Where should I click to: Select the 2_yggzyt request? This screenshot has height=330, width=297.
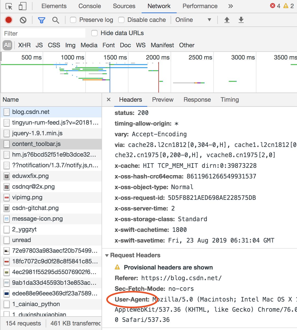(x=51, y=230)
